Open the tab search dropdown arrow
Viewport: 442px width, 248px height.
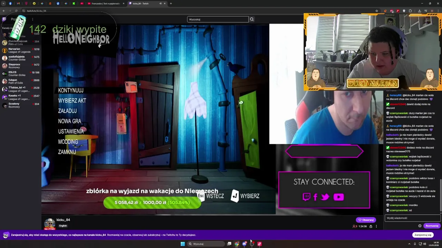pyautogui.click(x=3, y=3)
